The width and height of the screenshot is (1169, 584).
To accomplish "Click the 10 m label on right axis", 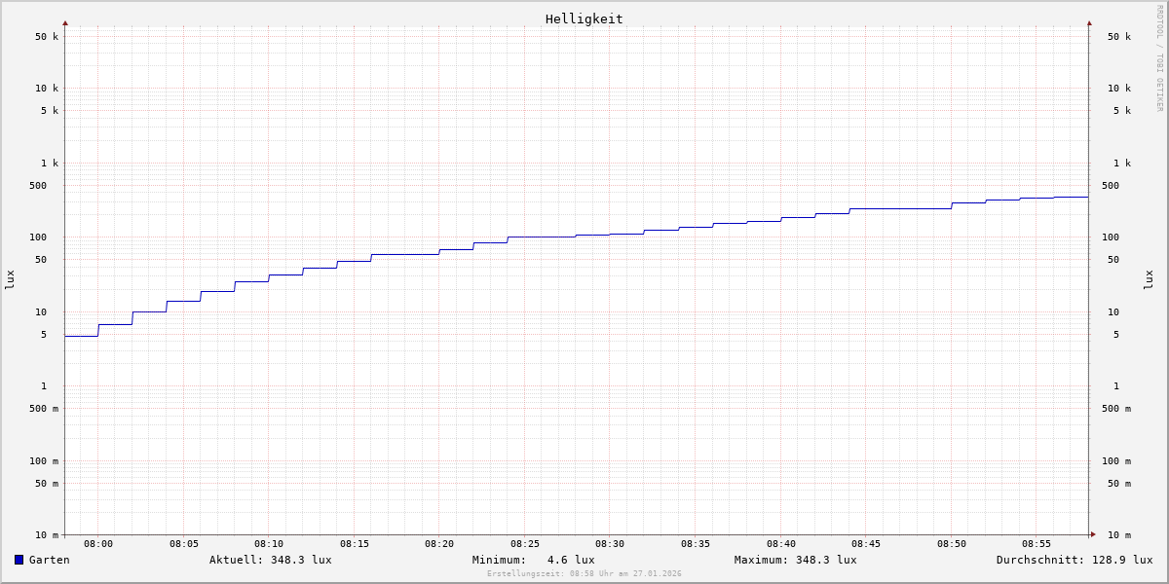I will [1118, 535].
